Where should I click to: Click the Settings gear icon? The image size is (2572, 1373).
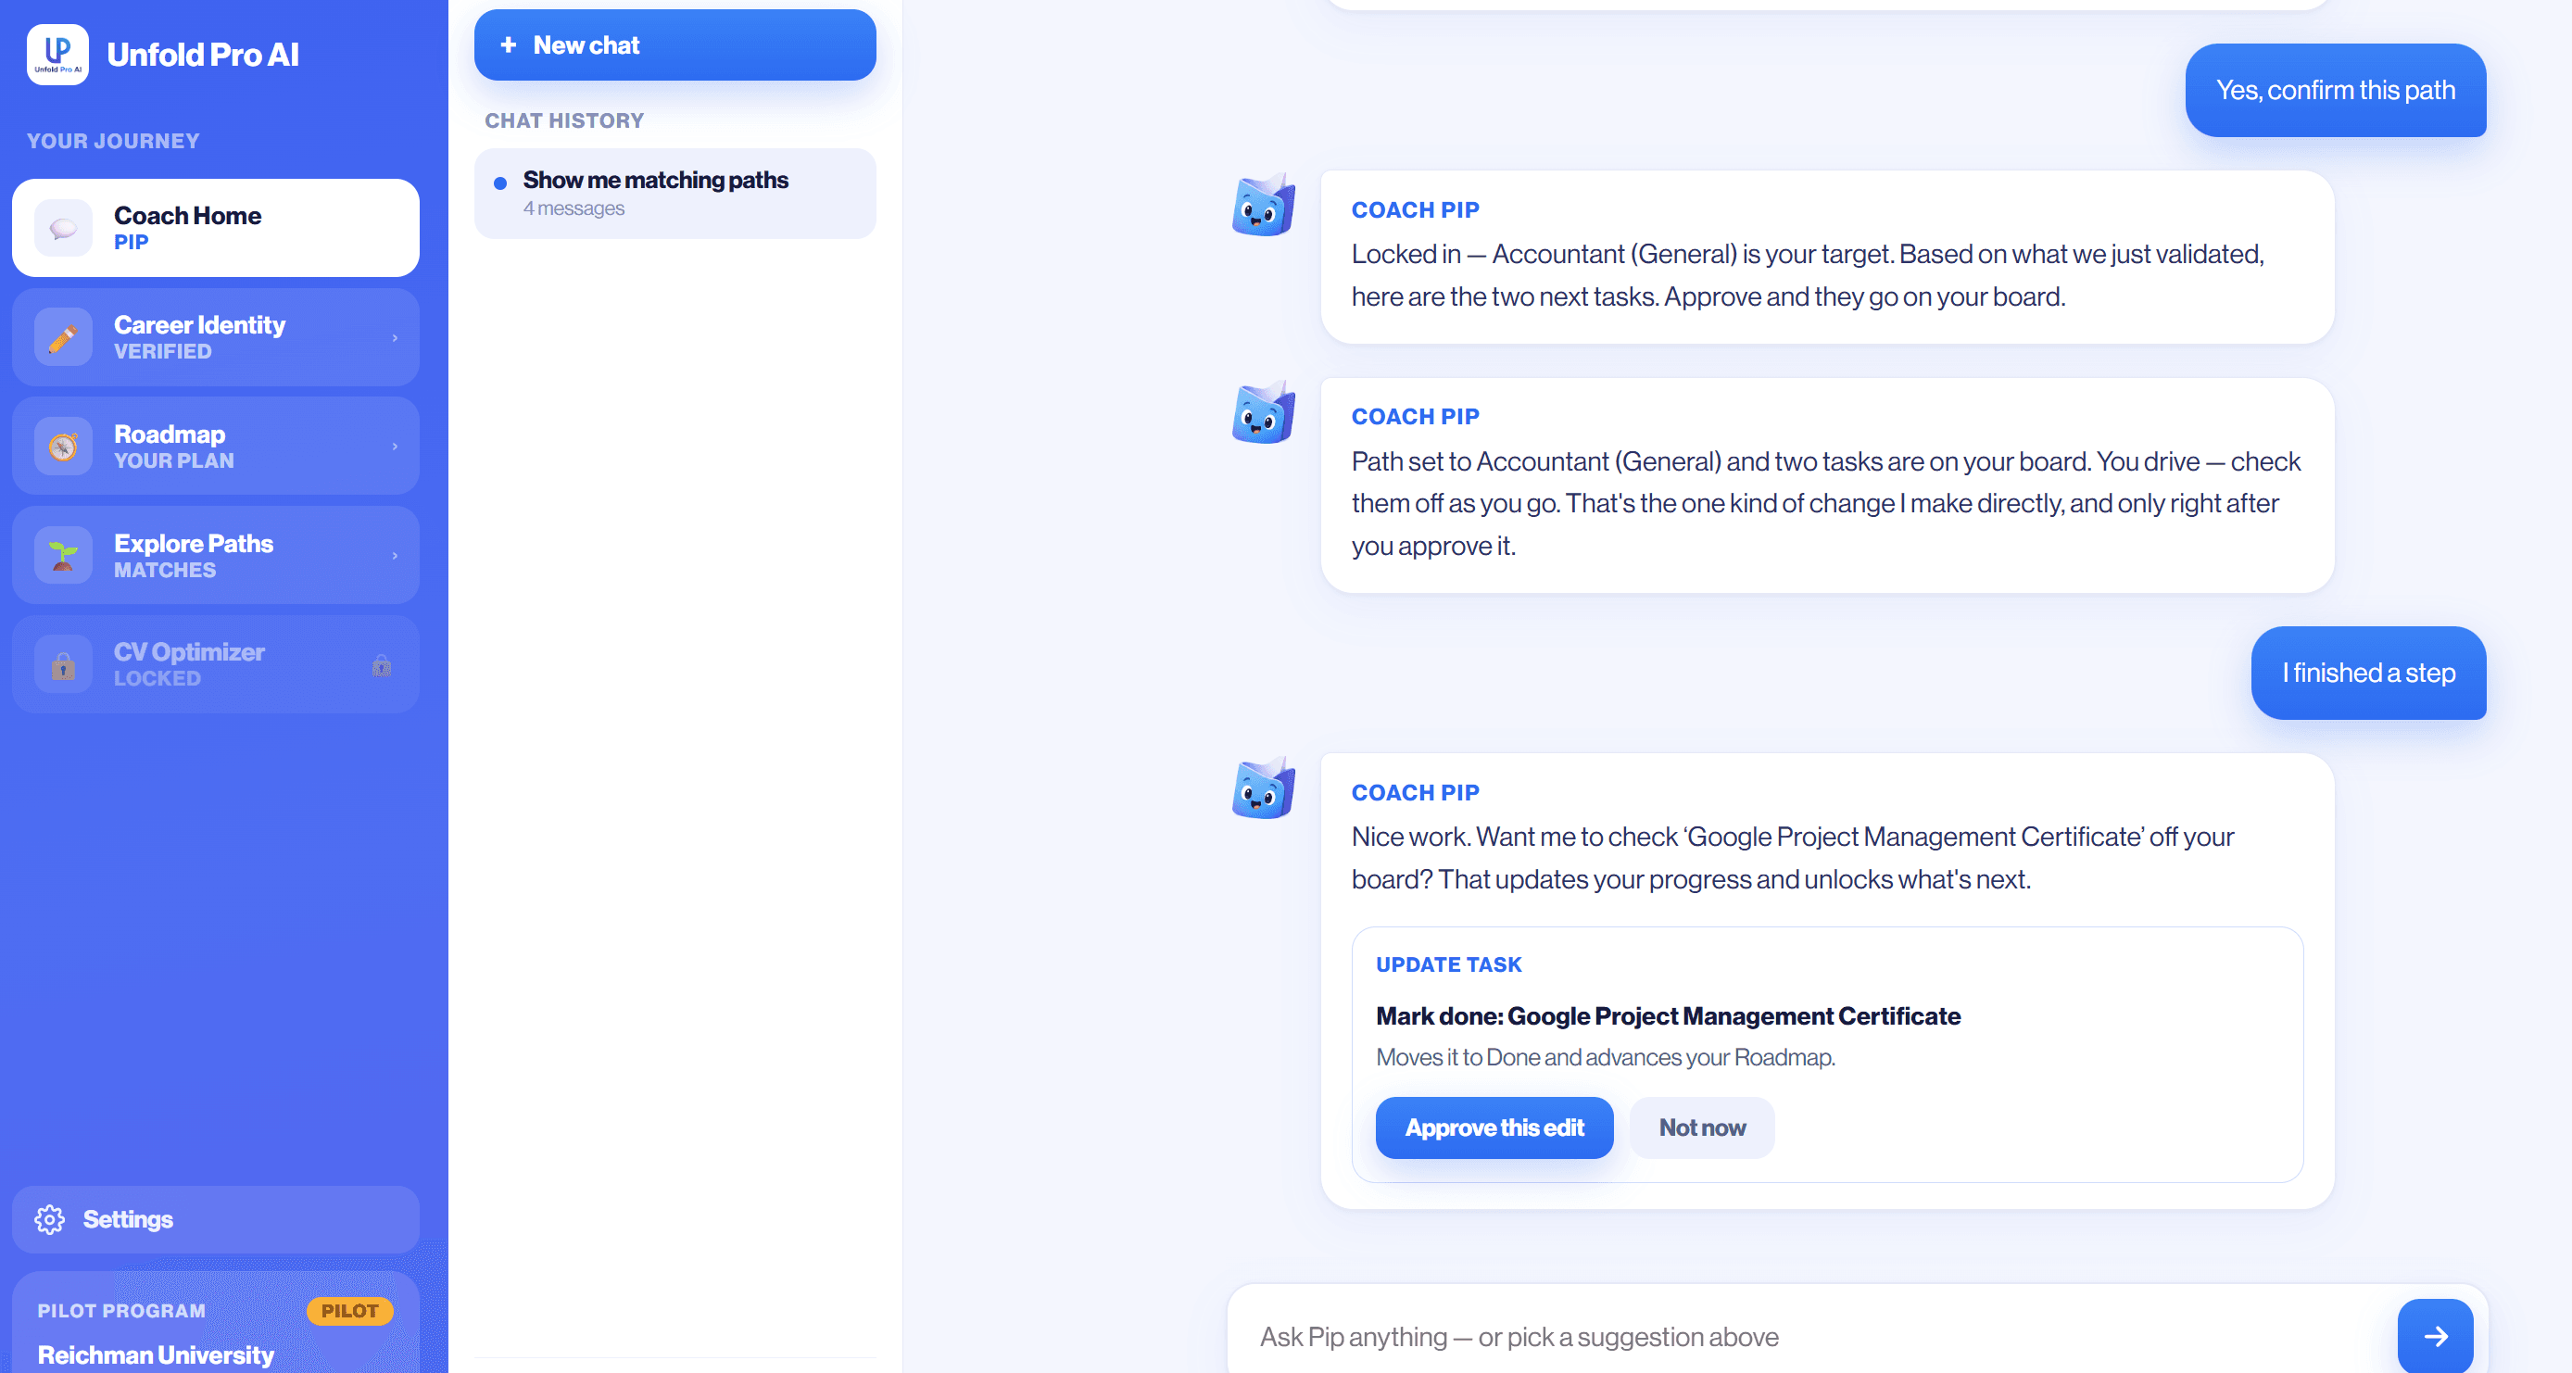click(50, 1219)
